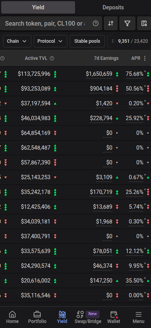Click the 5.74% APR value
Screen dimensions: 151x328
136,207
